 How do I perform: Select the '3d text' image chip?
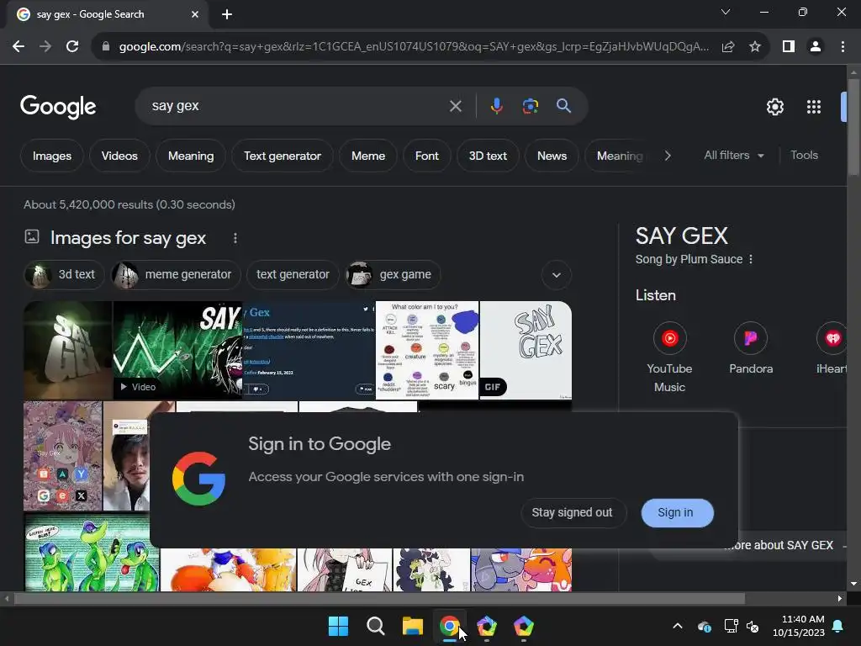pos(64,275)
